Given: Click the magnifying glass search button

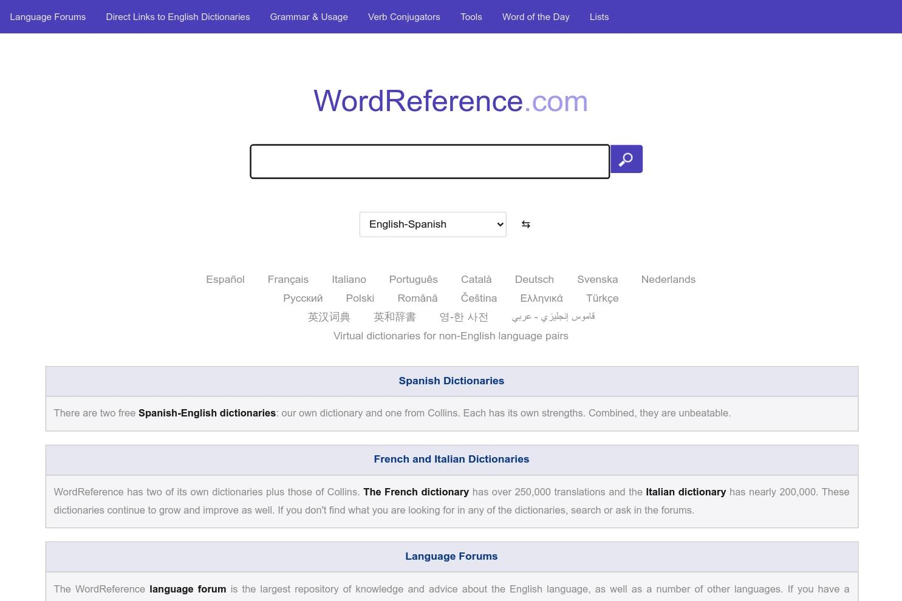Looking at the screenshot, I should (x=626, y=159).
